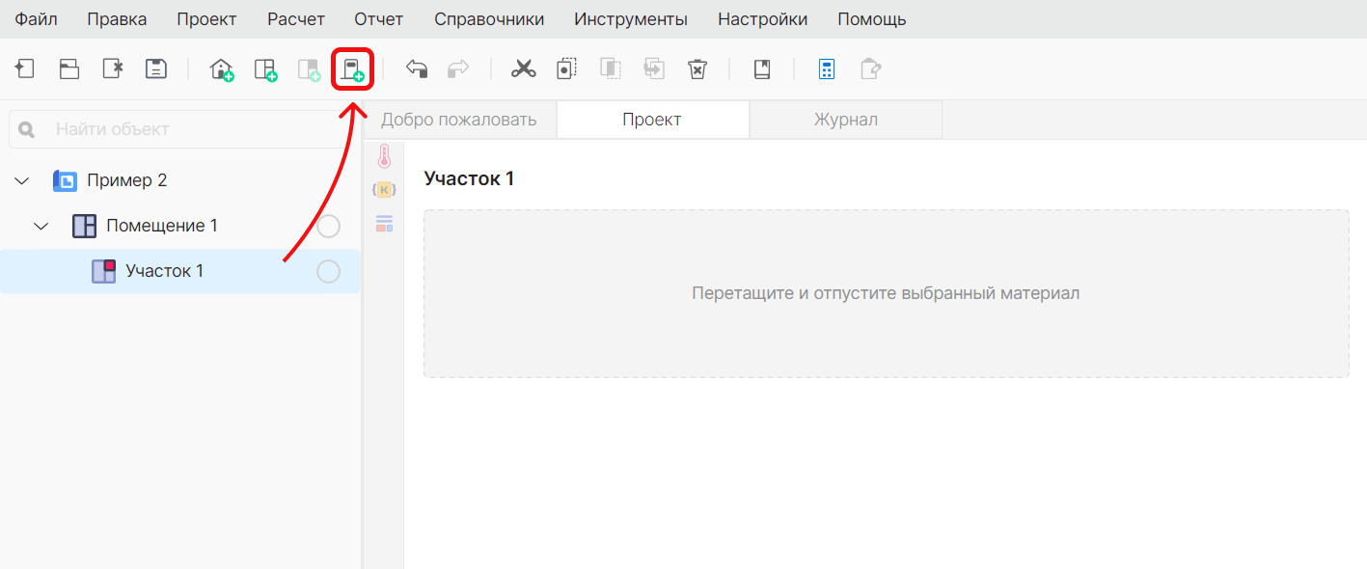The image size is (1367, 569).
Task: Collapse Пример 2 tree node
Action: 22,180
